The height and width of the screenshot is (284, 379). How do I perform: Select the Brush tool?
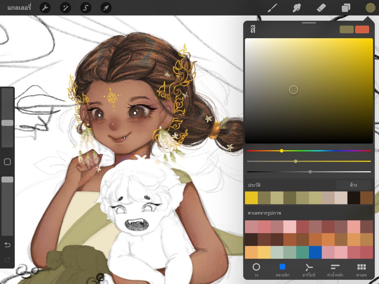pos(273,8)
